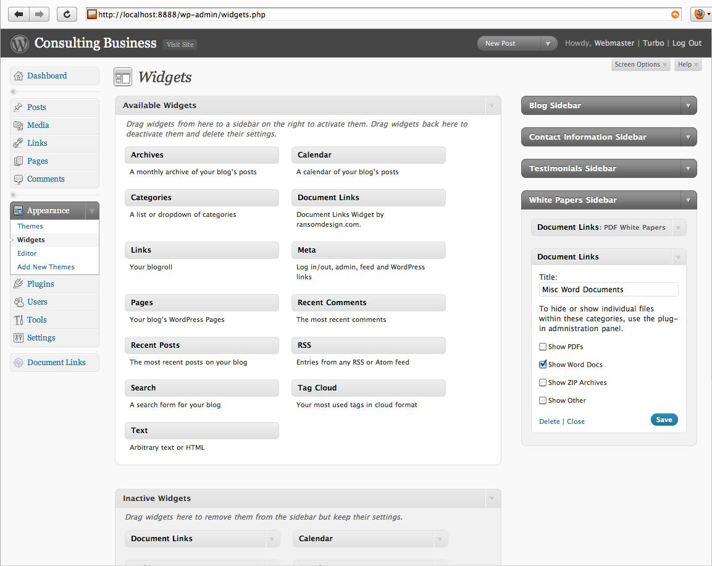Save the Document Links widget
The width and height of the screenshot is (712, 566).
(664, 420)
